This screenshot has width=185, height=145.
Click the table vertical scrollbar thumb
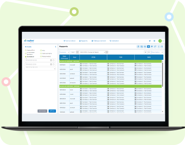click(x=163, y=75)
